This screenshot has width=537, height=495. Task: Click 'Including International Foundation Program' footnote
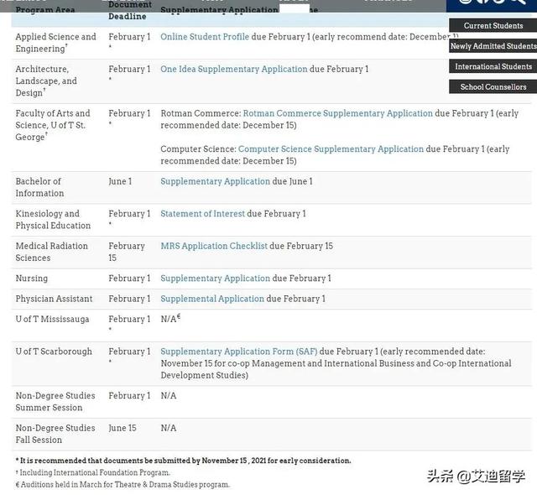[93, 472]
